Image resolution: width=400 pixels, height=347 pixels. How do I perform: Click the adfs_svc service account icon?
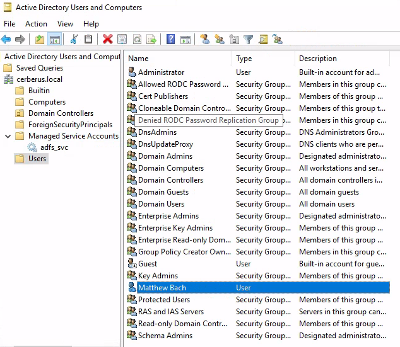[32, 147]
